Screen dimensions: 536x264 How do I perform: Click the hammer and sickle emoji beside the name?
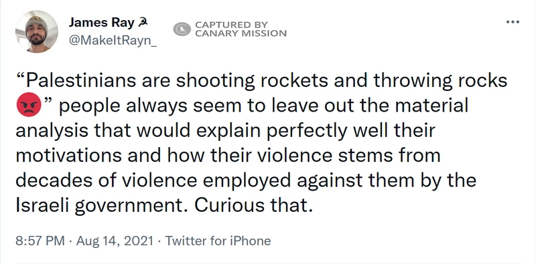coord(143,23)
